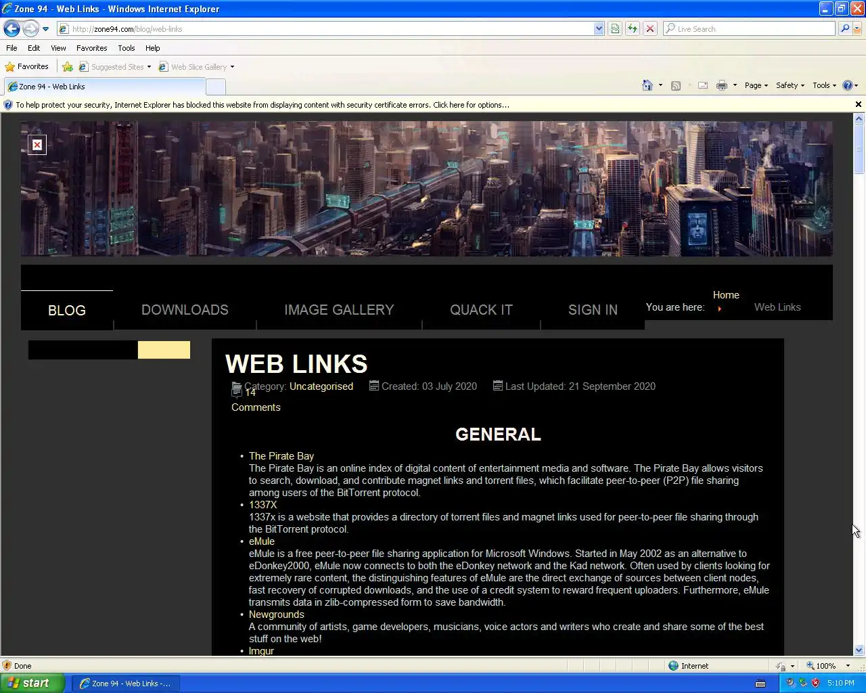Open The Pirate Bay link
Viewport: 866px width, 693px height.
(x=281, y=456)
